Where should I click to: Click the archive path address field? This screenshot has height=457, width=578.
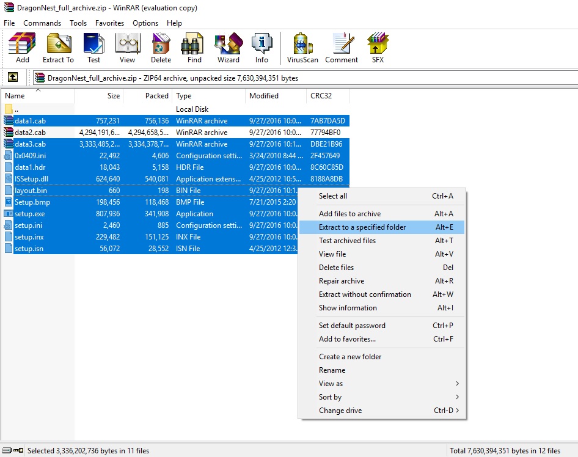pos(305,78)
